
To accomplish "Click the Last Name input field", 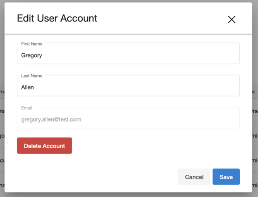I will click(x=128, y=87).
